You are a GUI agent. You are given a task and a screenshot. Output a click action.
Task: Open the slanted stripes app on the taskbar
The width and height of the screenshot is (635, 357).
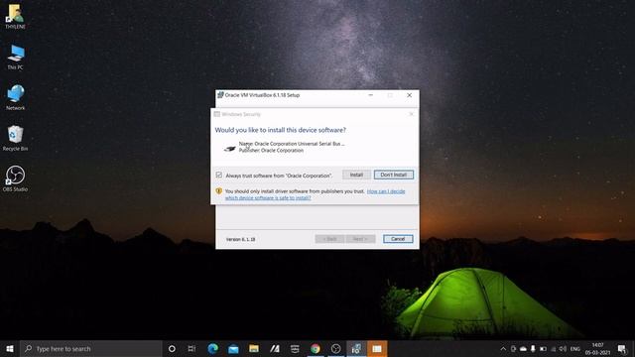pyautogui.click(x=275, y=348)
